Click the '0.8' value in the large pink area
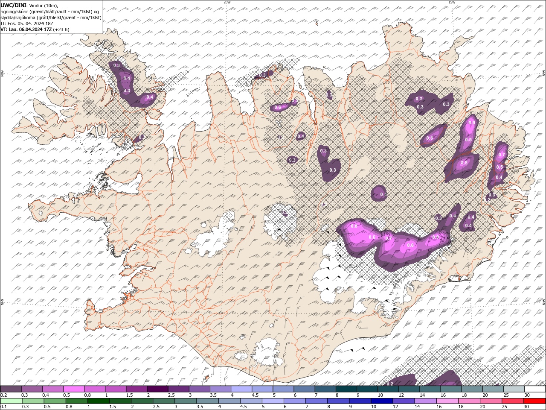 (354, 226)
